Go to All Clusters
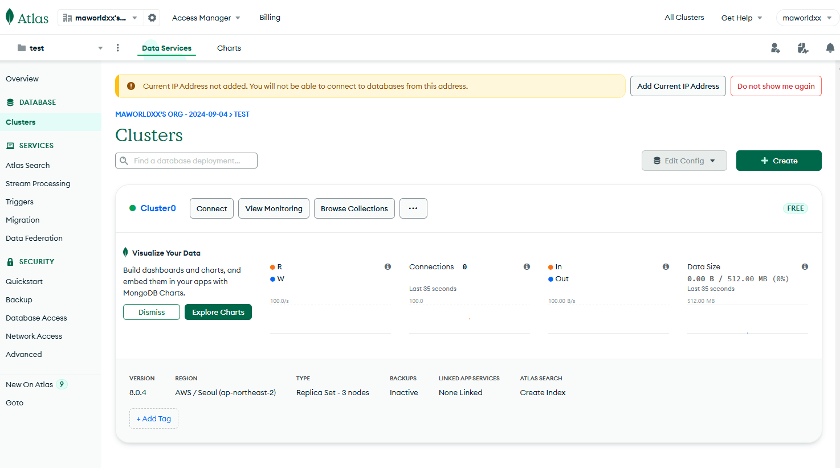 click(x=684, y=18)
